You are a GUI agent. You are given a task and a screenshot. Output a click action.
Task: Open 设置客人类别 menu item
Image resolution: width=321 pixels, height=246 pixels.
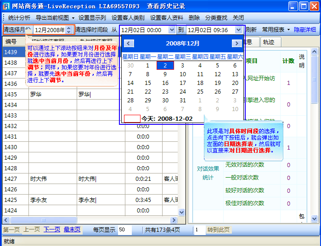pyautogui.click(x=128, y=18)
